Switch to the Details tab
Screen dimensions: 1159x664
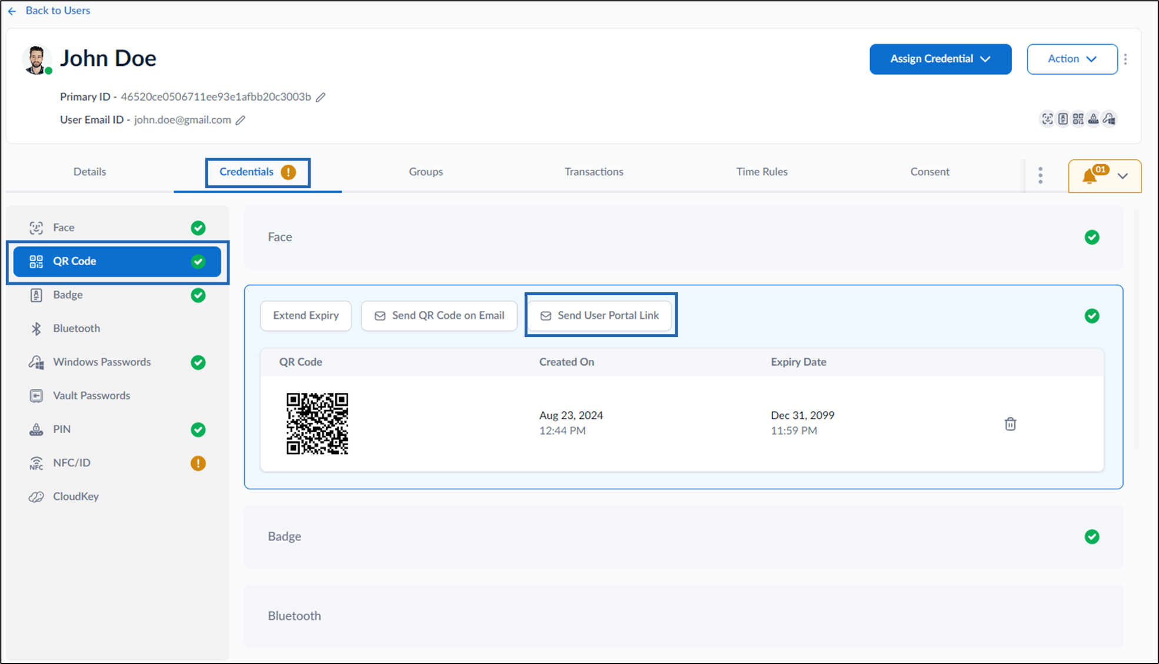click(x=89, y=172)
